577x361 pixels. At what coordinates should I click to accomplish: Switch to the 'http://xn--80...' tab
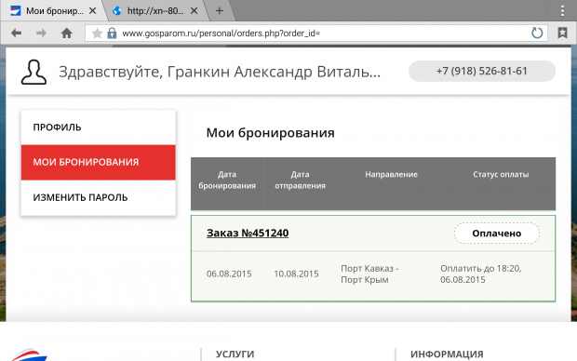[x=155, y=10]
